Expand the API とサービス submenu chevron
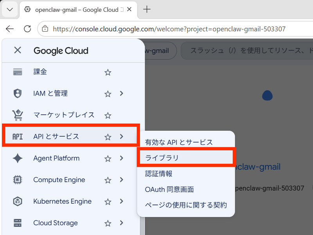The image size is (313, 235). click(121, 137)
